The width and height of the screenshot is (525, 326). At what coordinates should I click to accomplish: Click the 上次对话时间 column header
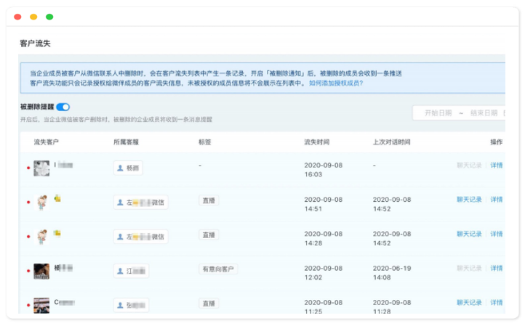(390, 142)
